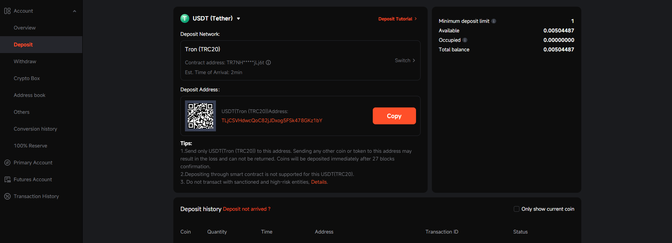
Task: Click the Total balance value
Action: (x=559, y=50)
